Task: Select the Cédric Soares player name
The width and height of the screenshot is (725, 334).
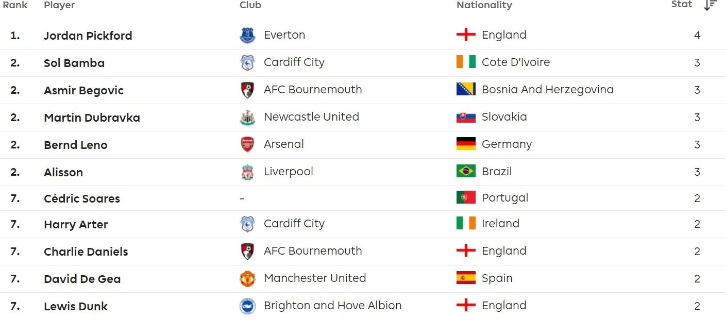Action: [82, 198]
